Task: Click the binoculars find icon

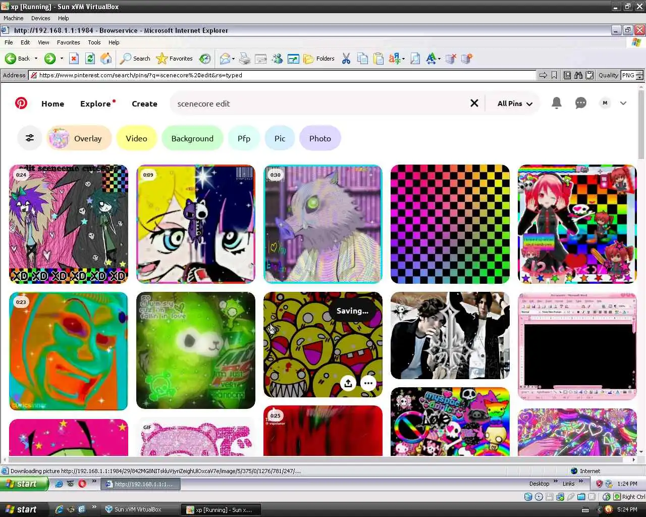Action: pyautogui.click(x=578, y=75)
